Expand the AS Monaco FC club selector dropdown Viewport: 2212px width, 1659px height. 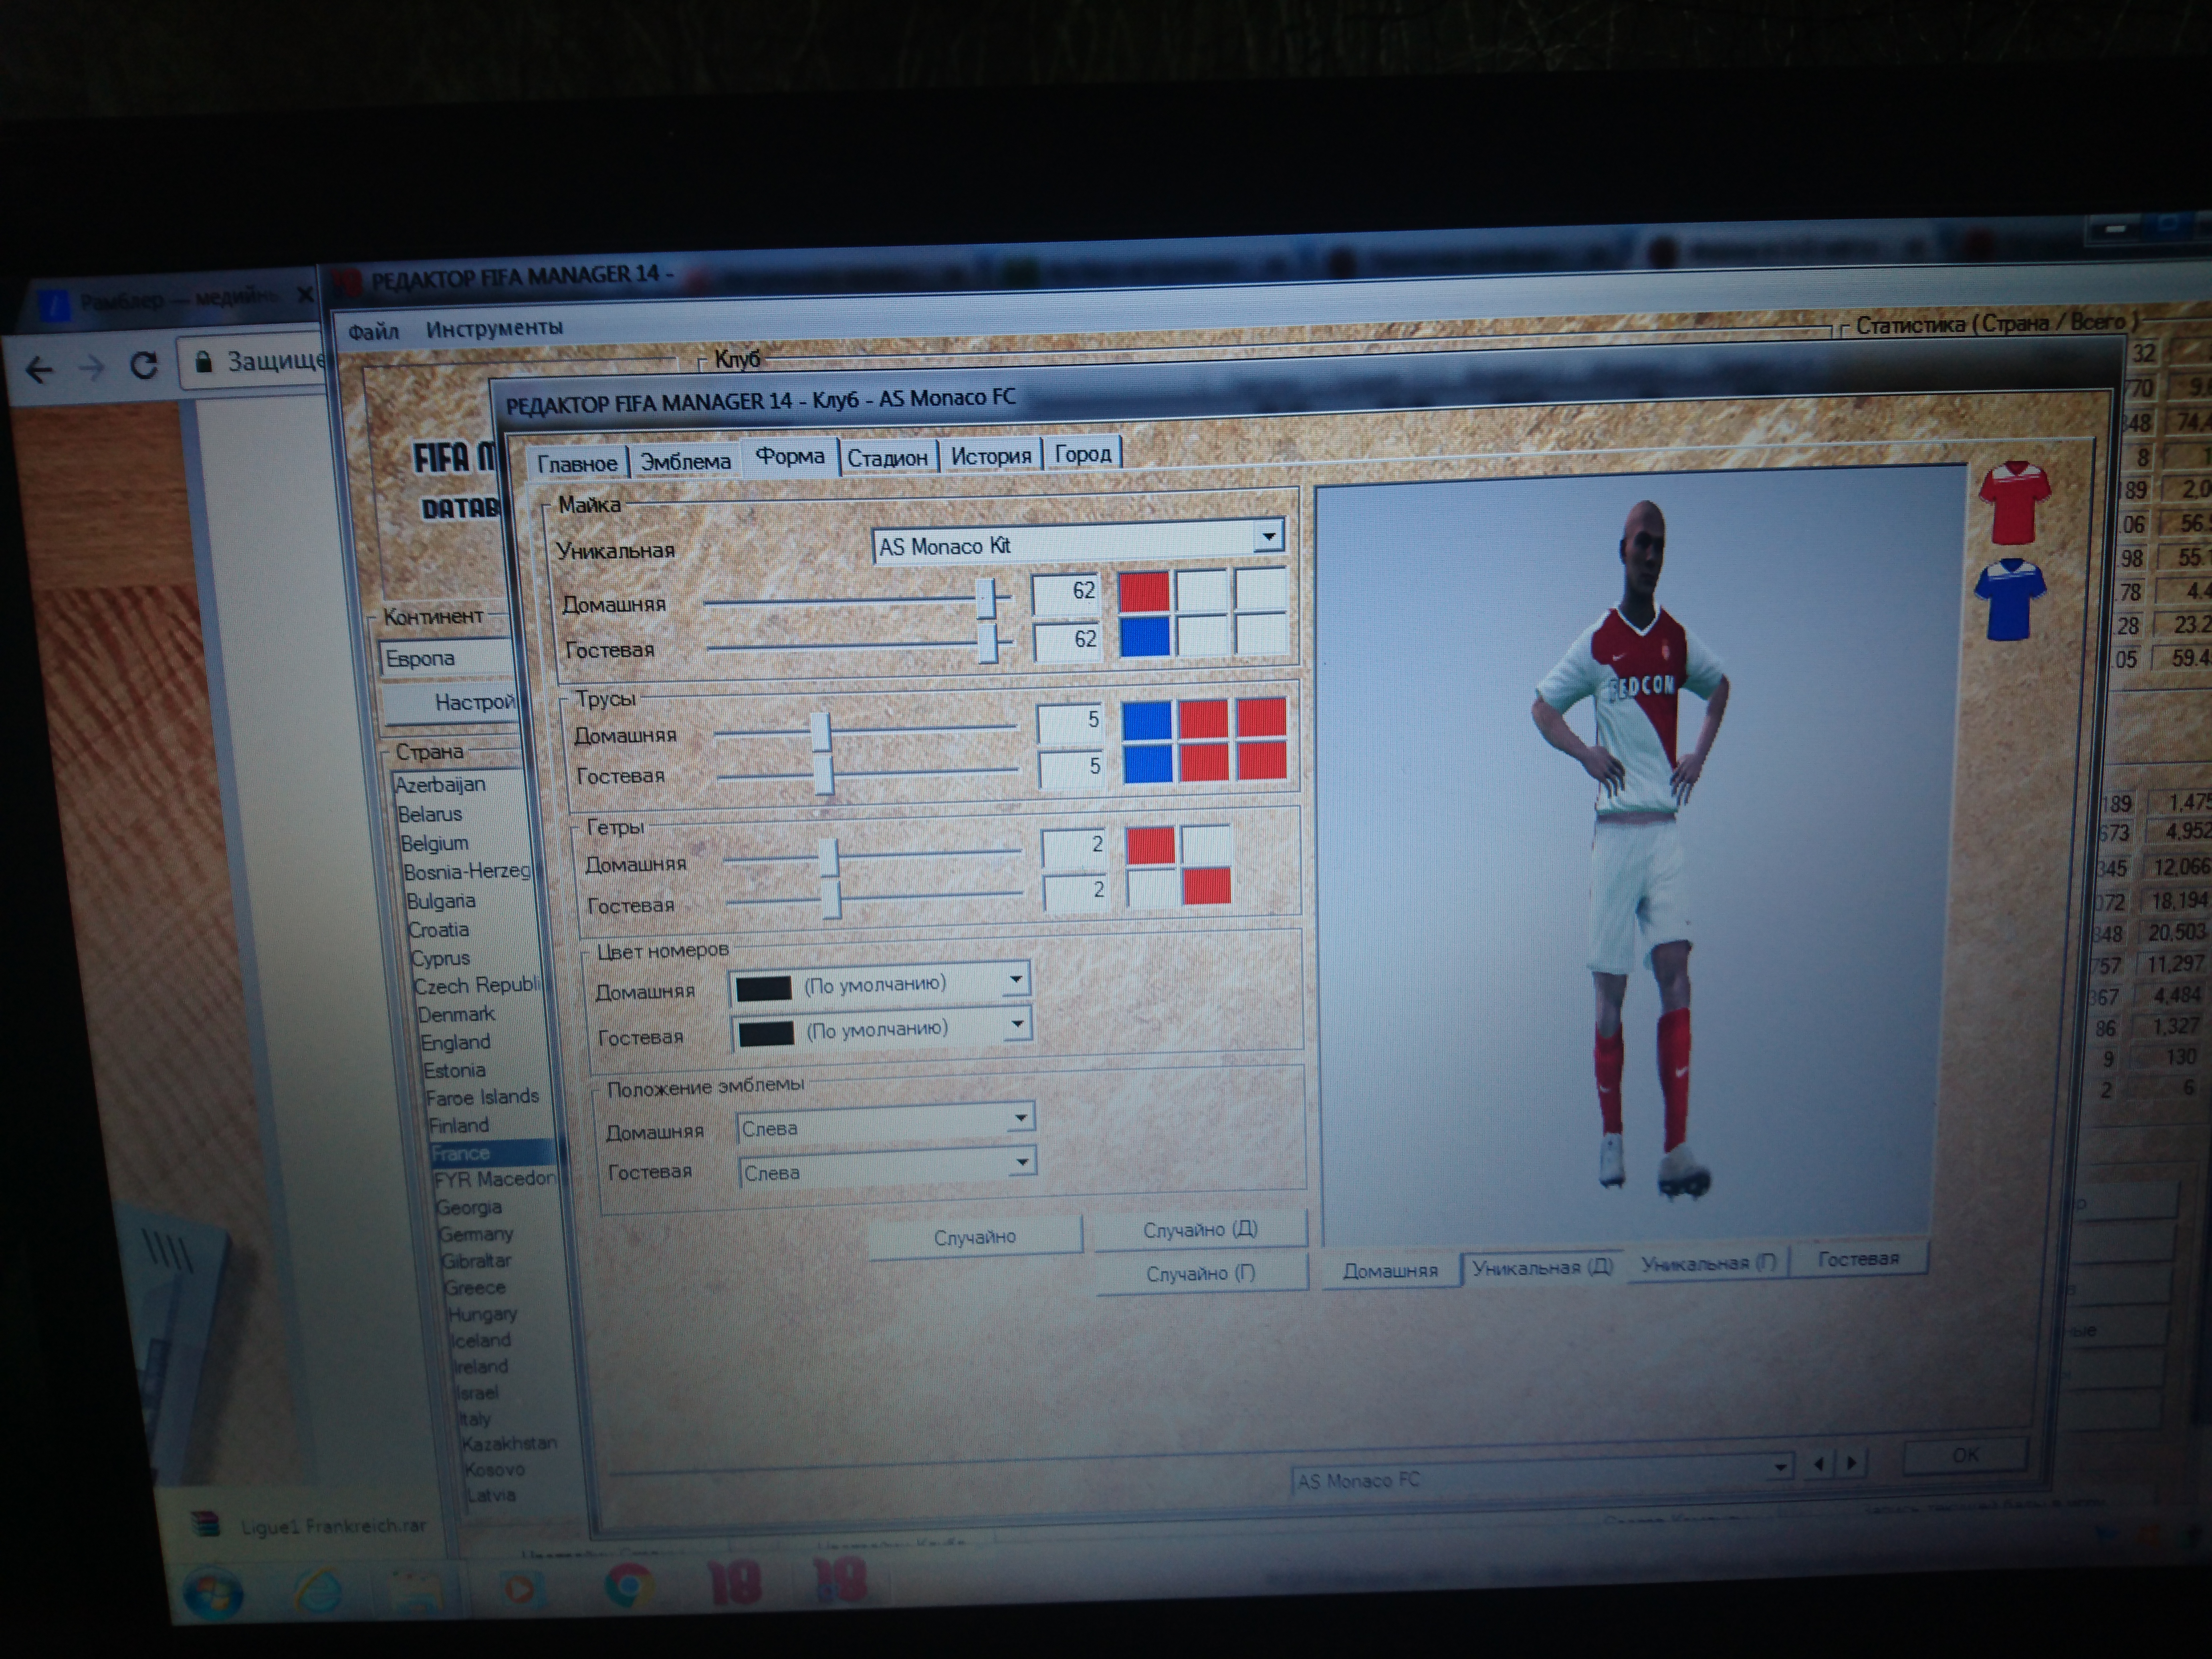coord(1780,1467)
